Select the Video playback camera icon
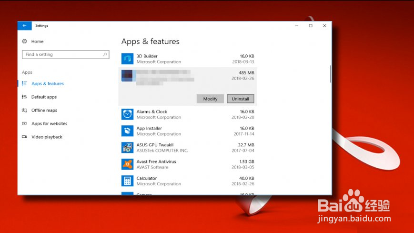This screenshot has height=233, width=414. pos(24,137)
